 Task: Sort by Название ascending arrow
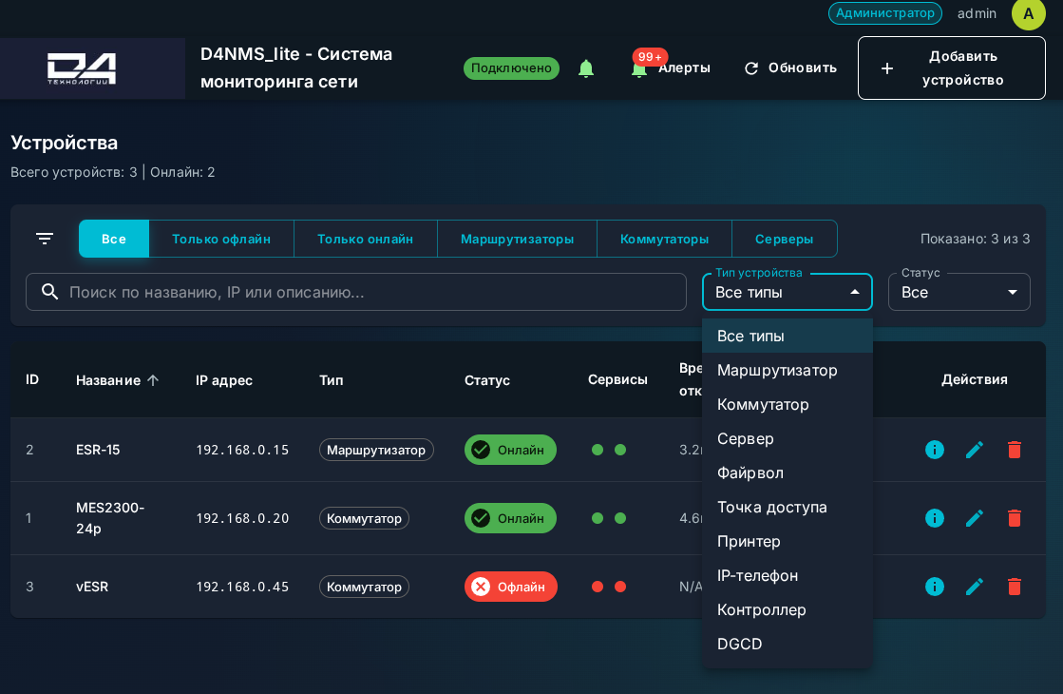[x=153, y=380]
